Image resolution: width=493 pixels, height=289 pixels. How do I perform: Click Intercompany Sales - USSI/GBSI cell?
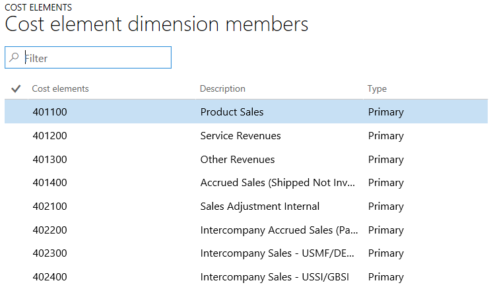tap(275, 277)
